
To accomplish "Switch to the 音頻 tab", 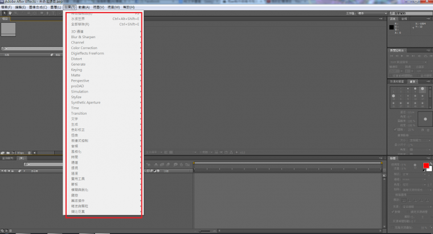I will click(404, 19).
